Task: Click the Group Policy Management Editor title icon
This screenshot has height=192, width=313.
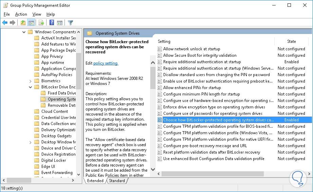Action: pyautogui.click(x=5, y=5)
